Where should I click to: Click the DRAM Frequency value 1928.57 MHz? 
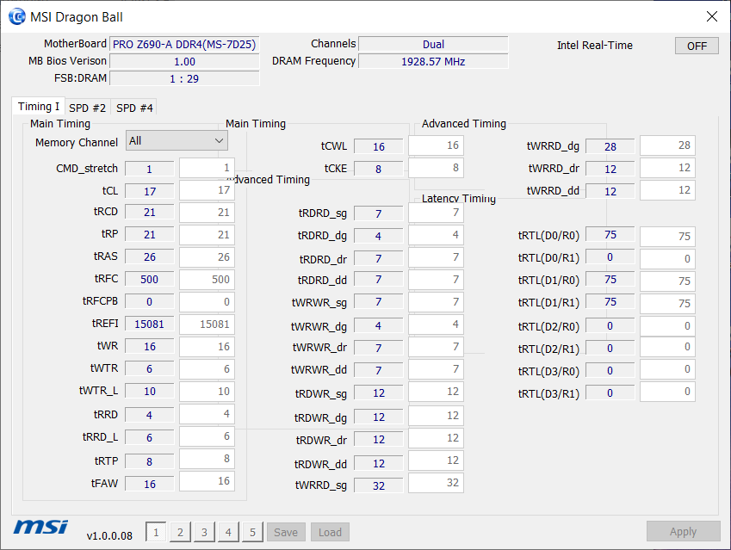tap(433, 61)
